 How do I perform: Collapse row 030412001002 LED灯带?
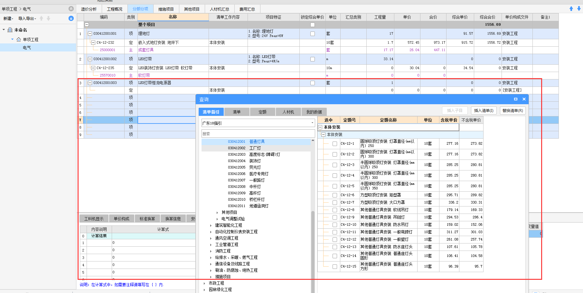[x=90, y=59]
